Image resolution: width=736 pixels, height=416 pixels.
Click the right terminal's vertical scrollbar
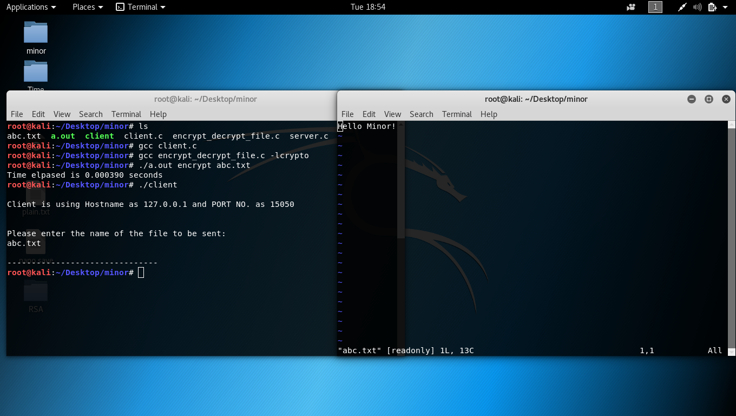point(732,238)
